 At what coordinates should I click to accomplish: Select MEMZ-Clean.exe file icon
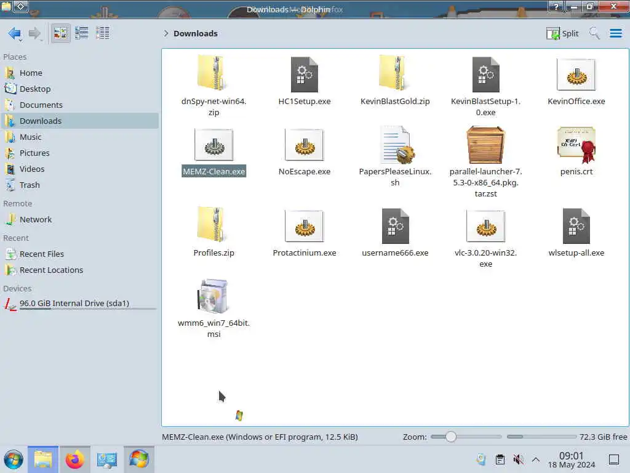tap(213, 145)
